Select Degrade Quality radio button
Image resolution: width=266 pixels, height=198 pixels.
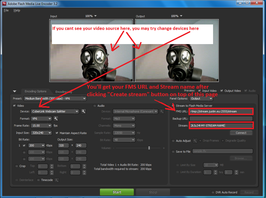[223, 141]
